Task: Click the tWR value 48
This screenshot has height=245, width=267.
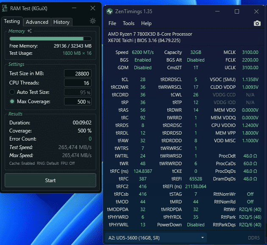Action: tap(143, 163)
